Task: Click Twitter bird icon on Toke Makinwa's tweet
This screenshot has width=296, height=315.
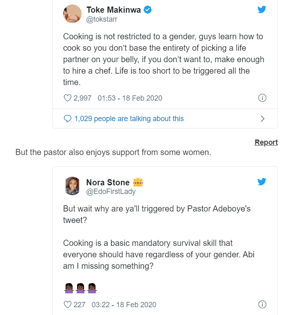Action: (262, 10)
